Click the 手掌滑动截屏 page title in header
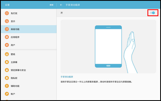 [73, 5]
